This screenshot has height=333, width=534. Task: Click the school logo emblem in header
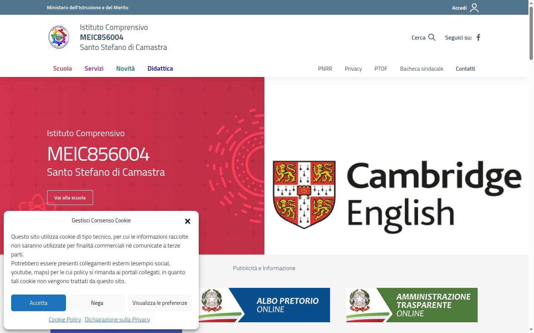[x=59, y=37]
